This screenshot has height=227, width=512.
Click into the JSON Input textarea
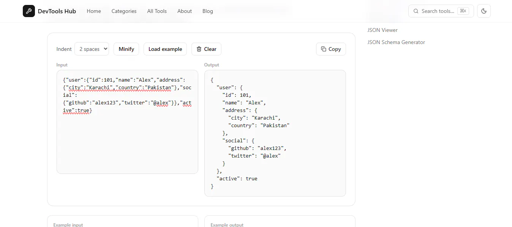(127, 122)
